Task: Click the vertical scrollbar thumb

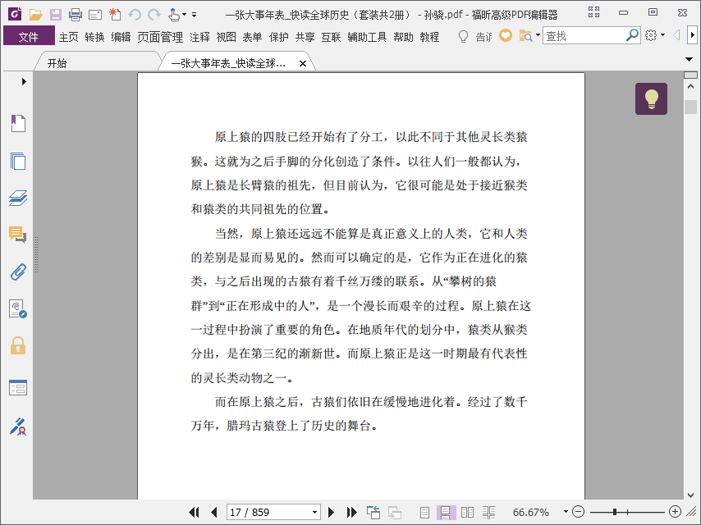Action: pos(690,107)
